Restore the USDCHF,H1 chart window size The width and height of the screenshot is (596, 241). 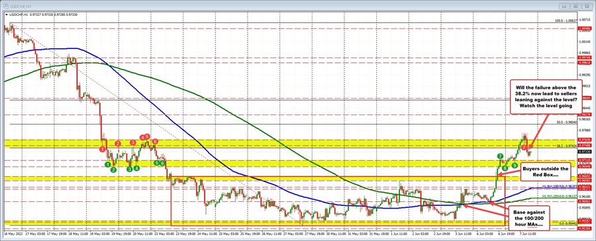tap(577, 7)
